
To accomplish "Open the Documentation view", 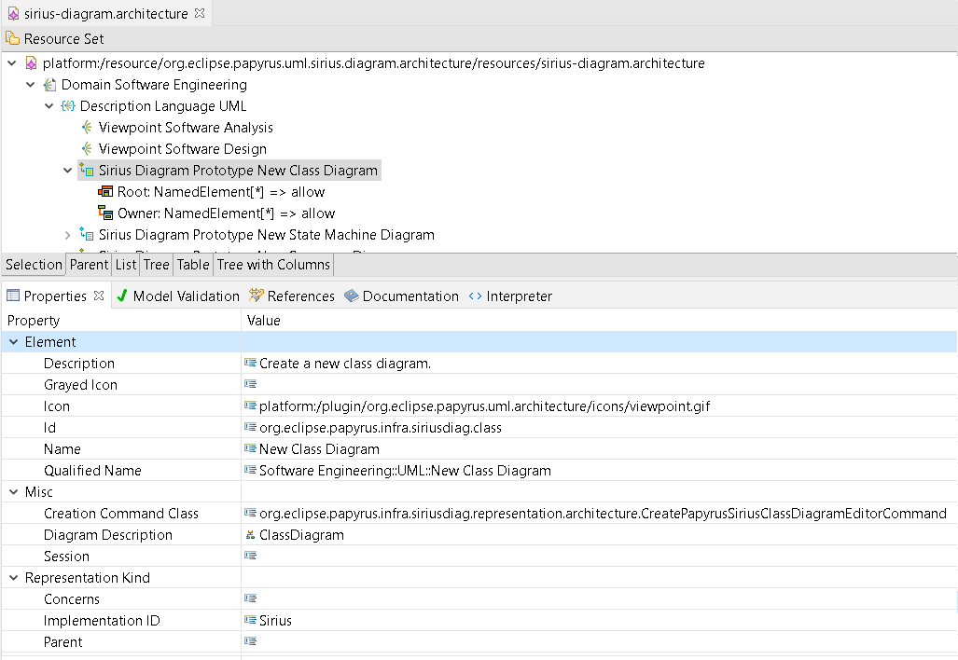I will point(410,296).
